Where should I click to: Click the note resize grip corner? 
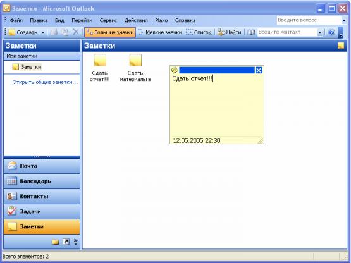[261, 141]
